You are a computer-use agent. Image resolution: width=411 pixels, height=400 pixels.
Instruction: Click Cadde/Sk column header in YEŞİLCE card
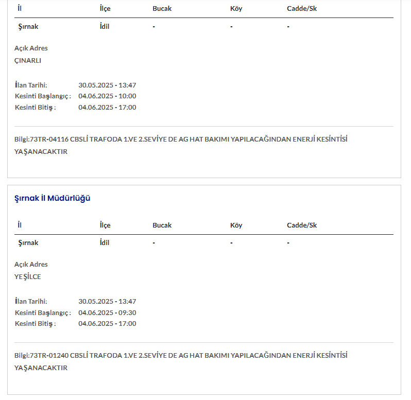pyautogui.click(x=302, y=225)
